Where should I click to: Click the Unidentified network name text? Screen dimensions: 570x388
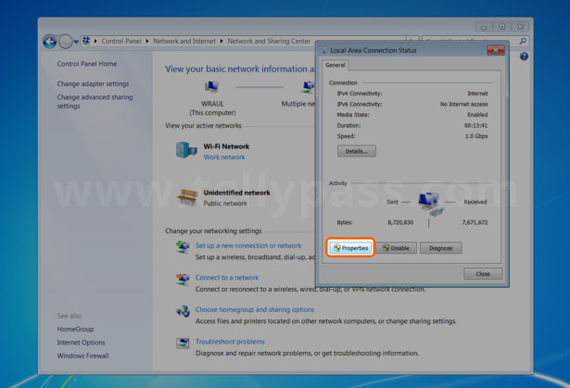pyautogui.click(x=236, y=193)
